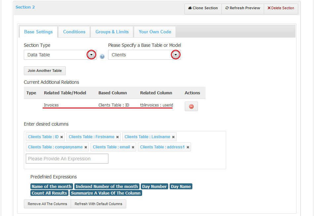Click the Related Table/Model column header
Viewport: 314px width, 216px height.
click(x=65, y=93)
